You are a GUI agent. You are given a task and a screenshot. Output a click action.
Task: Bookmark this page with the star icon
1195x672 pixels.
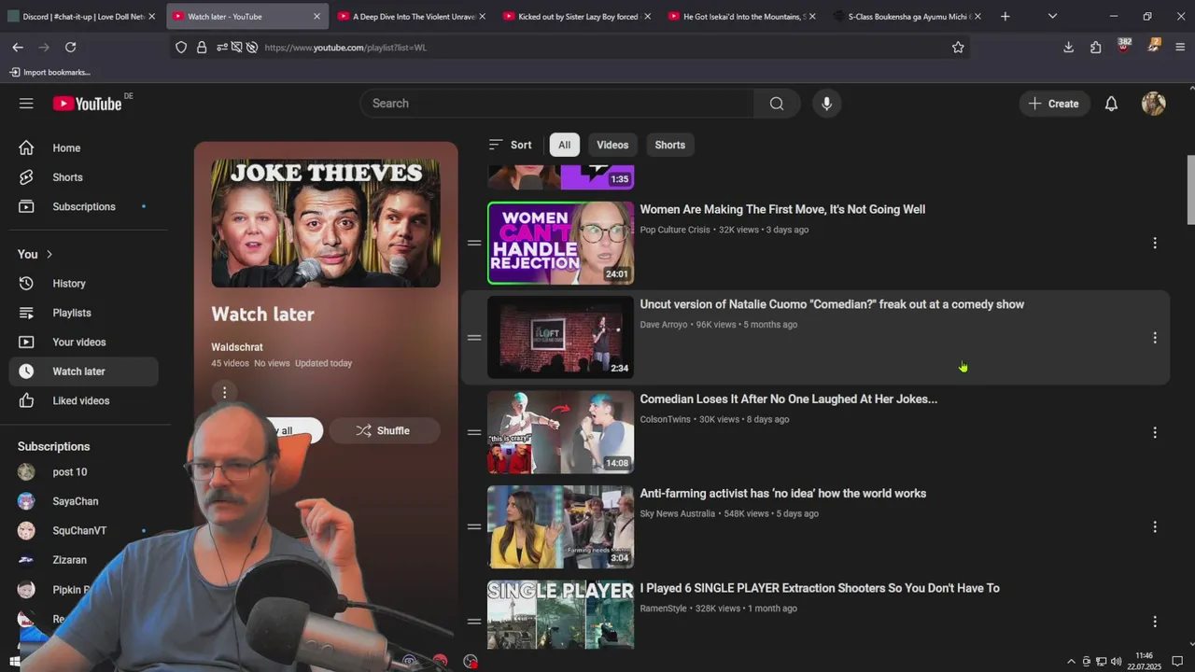click(x=958, y=48)
